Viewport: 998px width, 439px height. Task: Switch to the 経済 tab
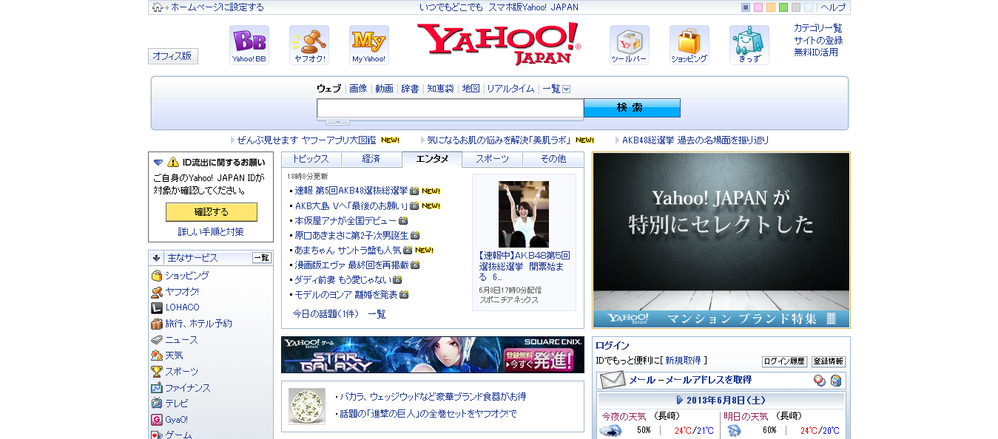[371, 160]
